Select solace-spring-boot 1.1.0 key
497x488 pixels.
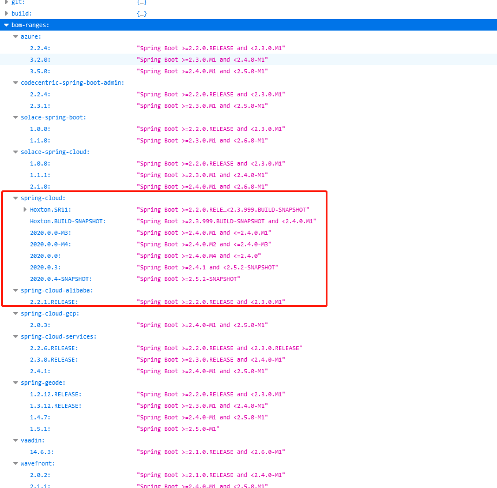point(40,141)
